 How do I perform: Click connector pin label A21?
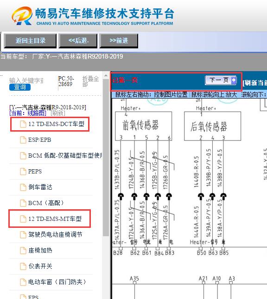coord(203,279)
